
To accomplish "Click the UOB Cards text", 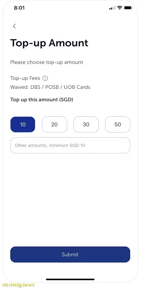I will tap(77, 87).
